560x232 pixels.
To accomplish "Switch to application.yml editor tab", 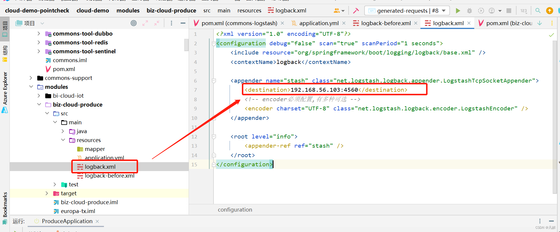I will (319, 23).
